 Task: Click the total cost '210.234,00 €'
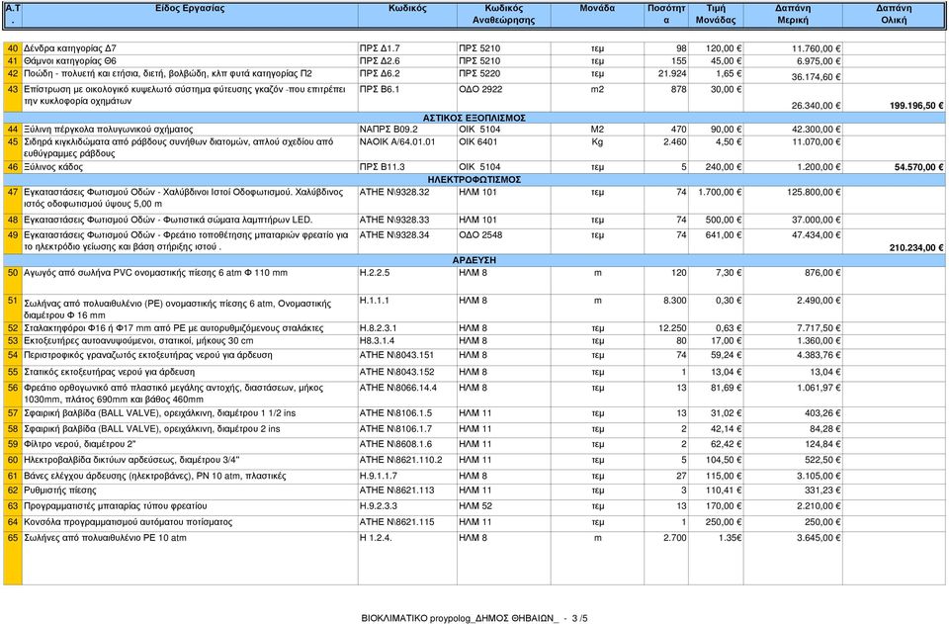915,247
